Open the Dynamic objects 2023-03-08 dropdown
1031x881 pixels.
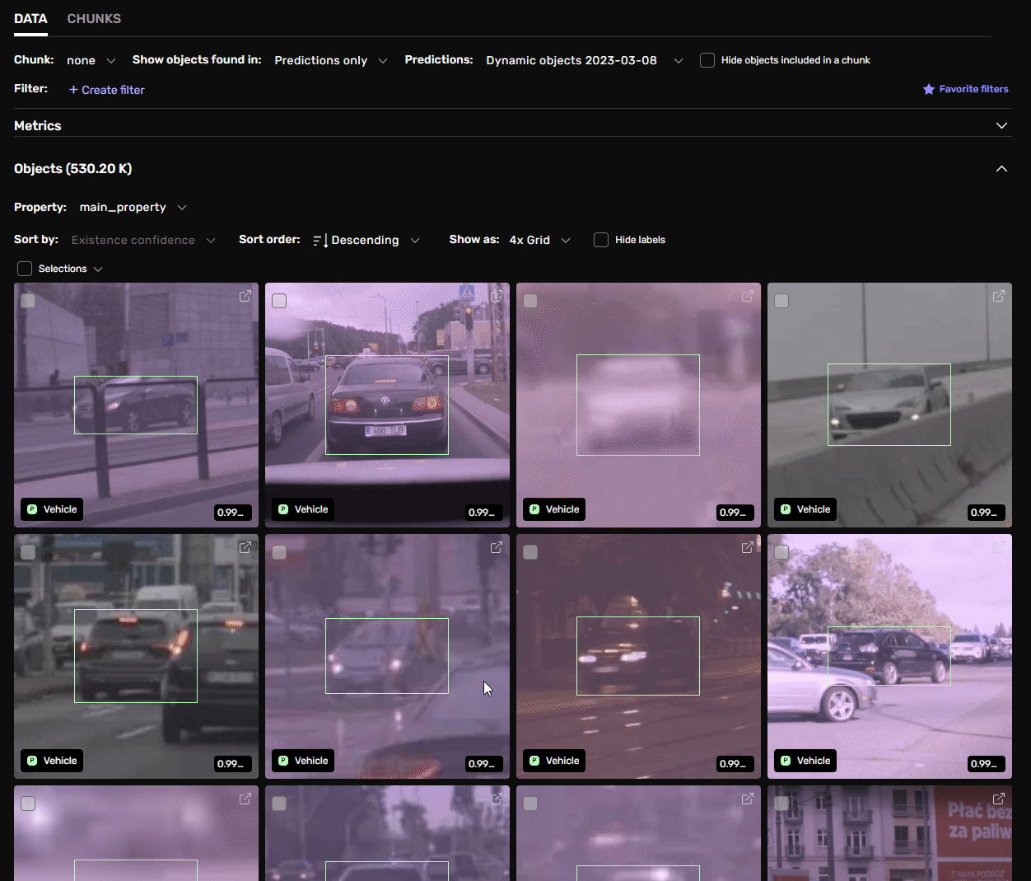coord(585,60)
